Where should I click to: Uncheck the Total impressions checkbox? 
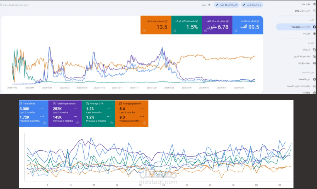(x=54, y=104)
